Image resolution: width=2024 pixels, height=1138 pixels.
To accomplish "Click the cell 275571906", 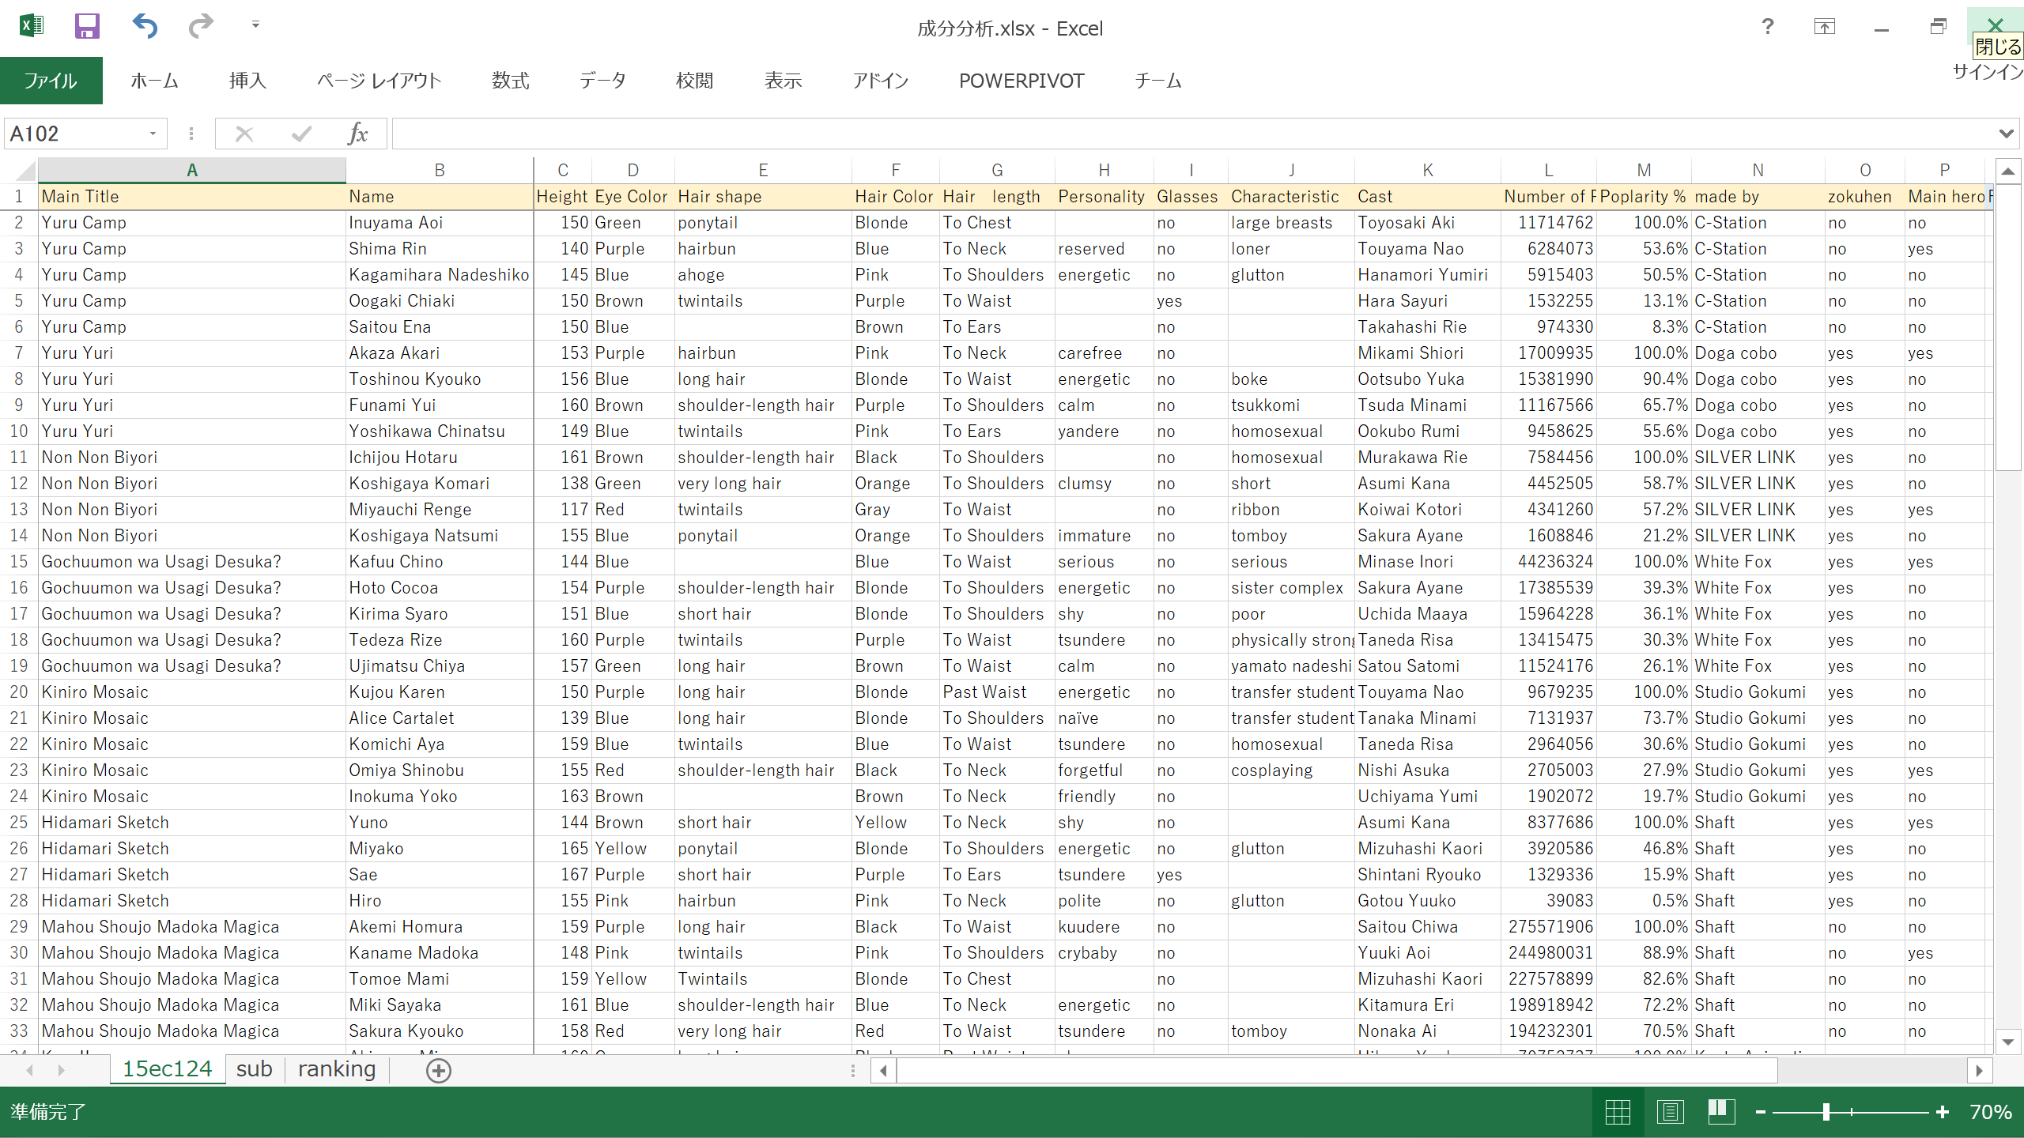I will click(x=1548, y=927).
